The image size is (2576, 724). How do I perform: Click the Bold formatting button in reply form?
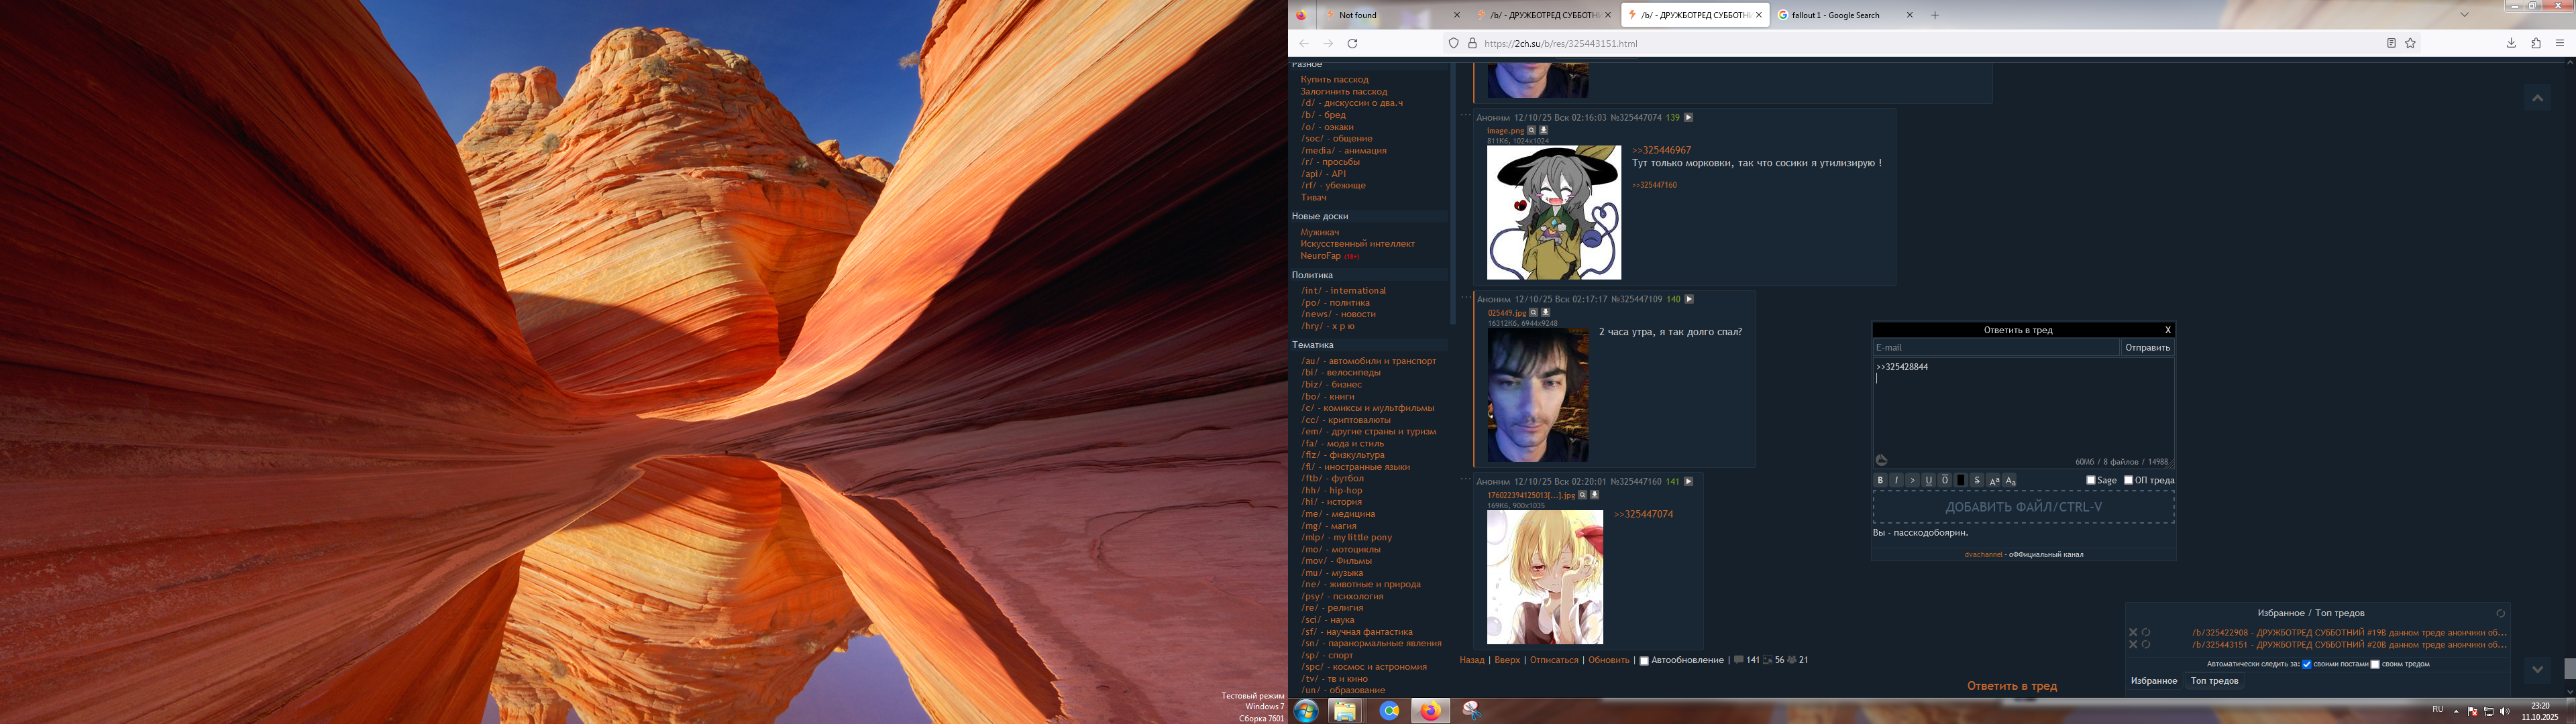point(1880,481)
